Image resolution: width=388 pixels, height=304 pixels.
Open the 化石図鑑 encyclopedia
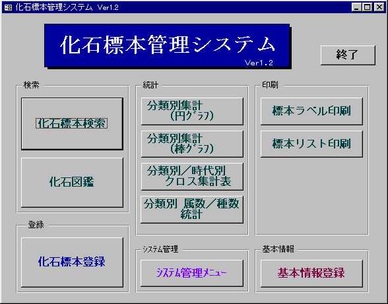pyautogui.click(x=72, y=183)
